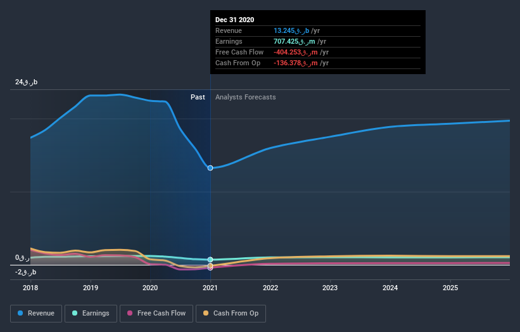Select the 2025 x-axis label
The height and width of the screenshot is (332, 520).
click(450, 288)
